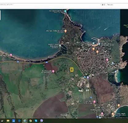128x123 pixels.
Task: Click the pink hotel pin in the green fields
Action: (x=53, y=71)
